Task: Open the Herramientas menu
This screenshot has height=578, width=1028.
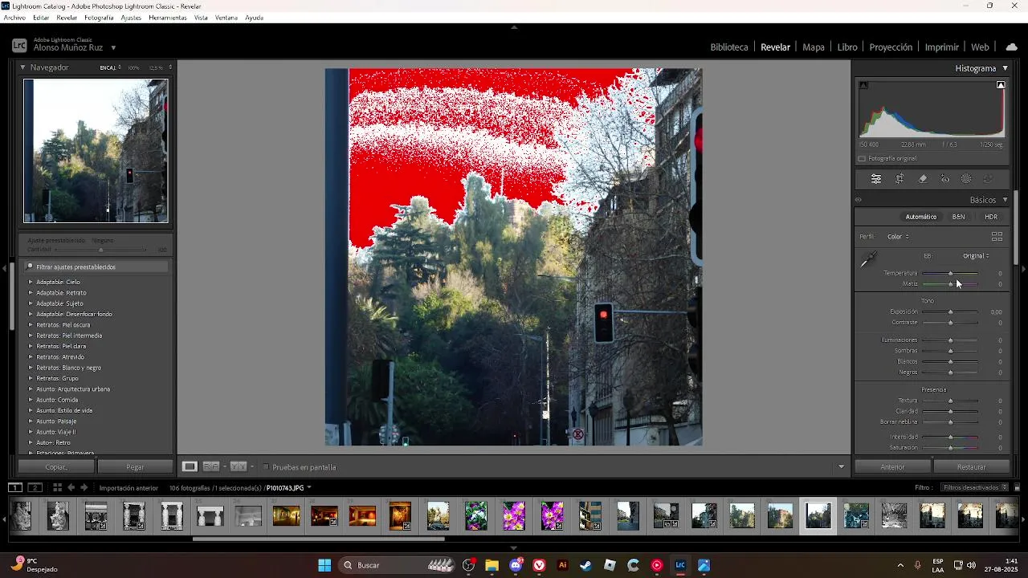Action: click(168, 18)
